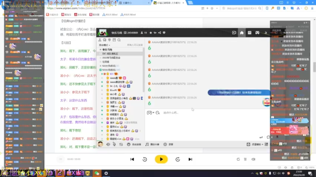Open the WeChat icon in the taskbar
The height and width of the screenshot is (177, 316).
[x=97, y=173]
